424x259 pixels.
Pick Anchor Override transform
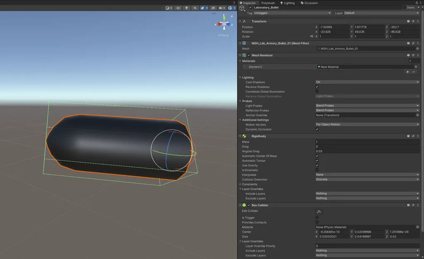(x=417, y=115)
